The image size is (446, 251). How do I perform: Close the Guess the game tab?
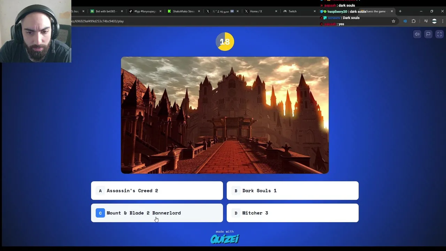coord(392,11)
